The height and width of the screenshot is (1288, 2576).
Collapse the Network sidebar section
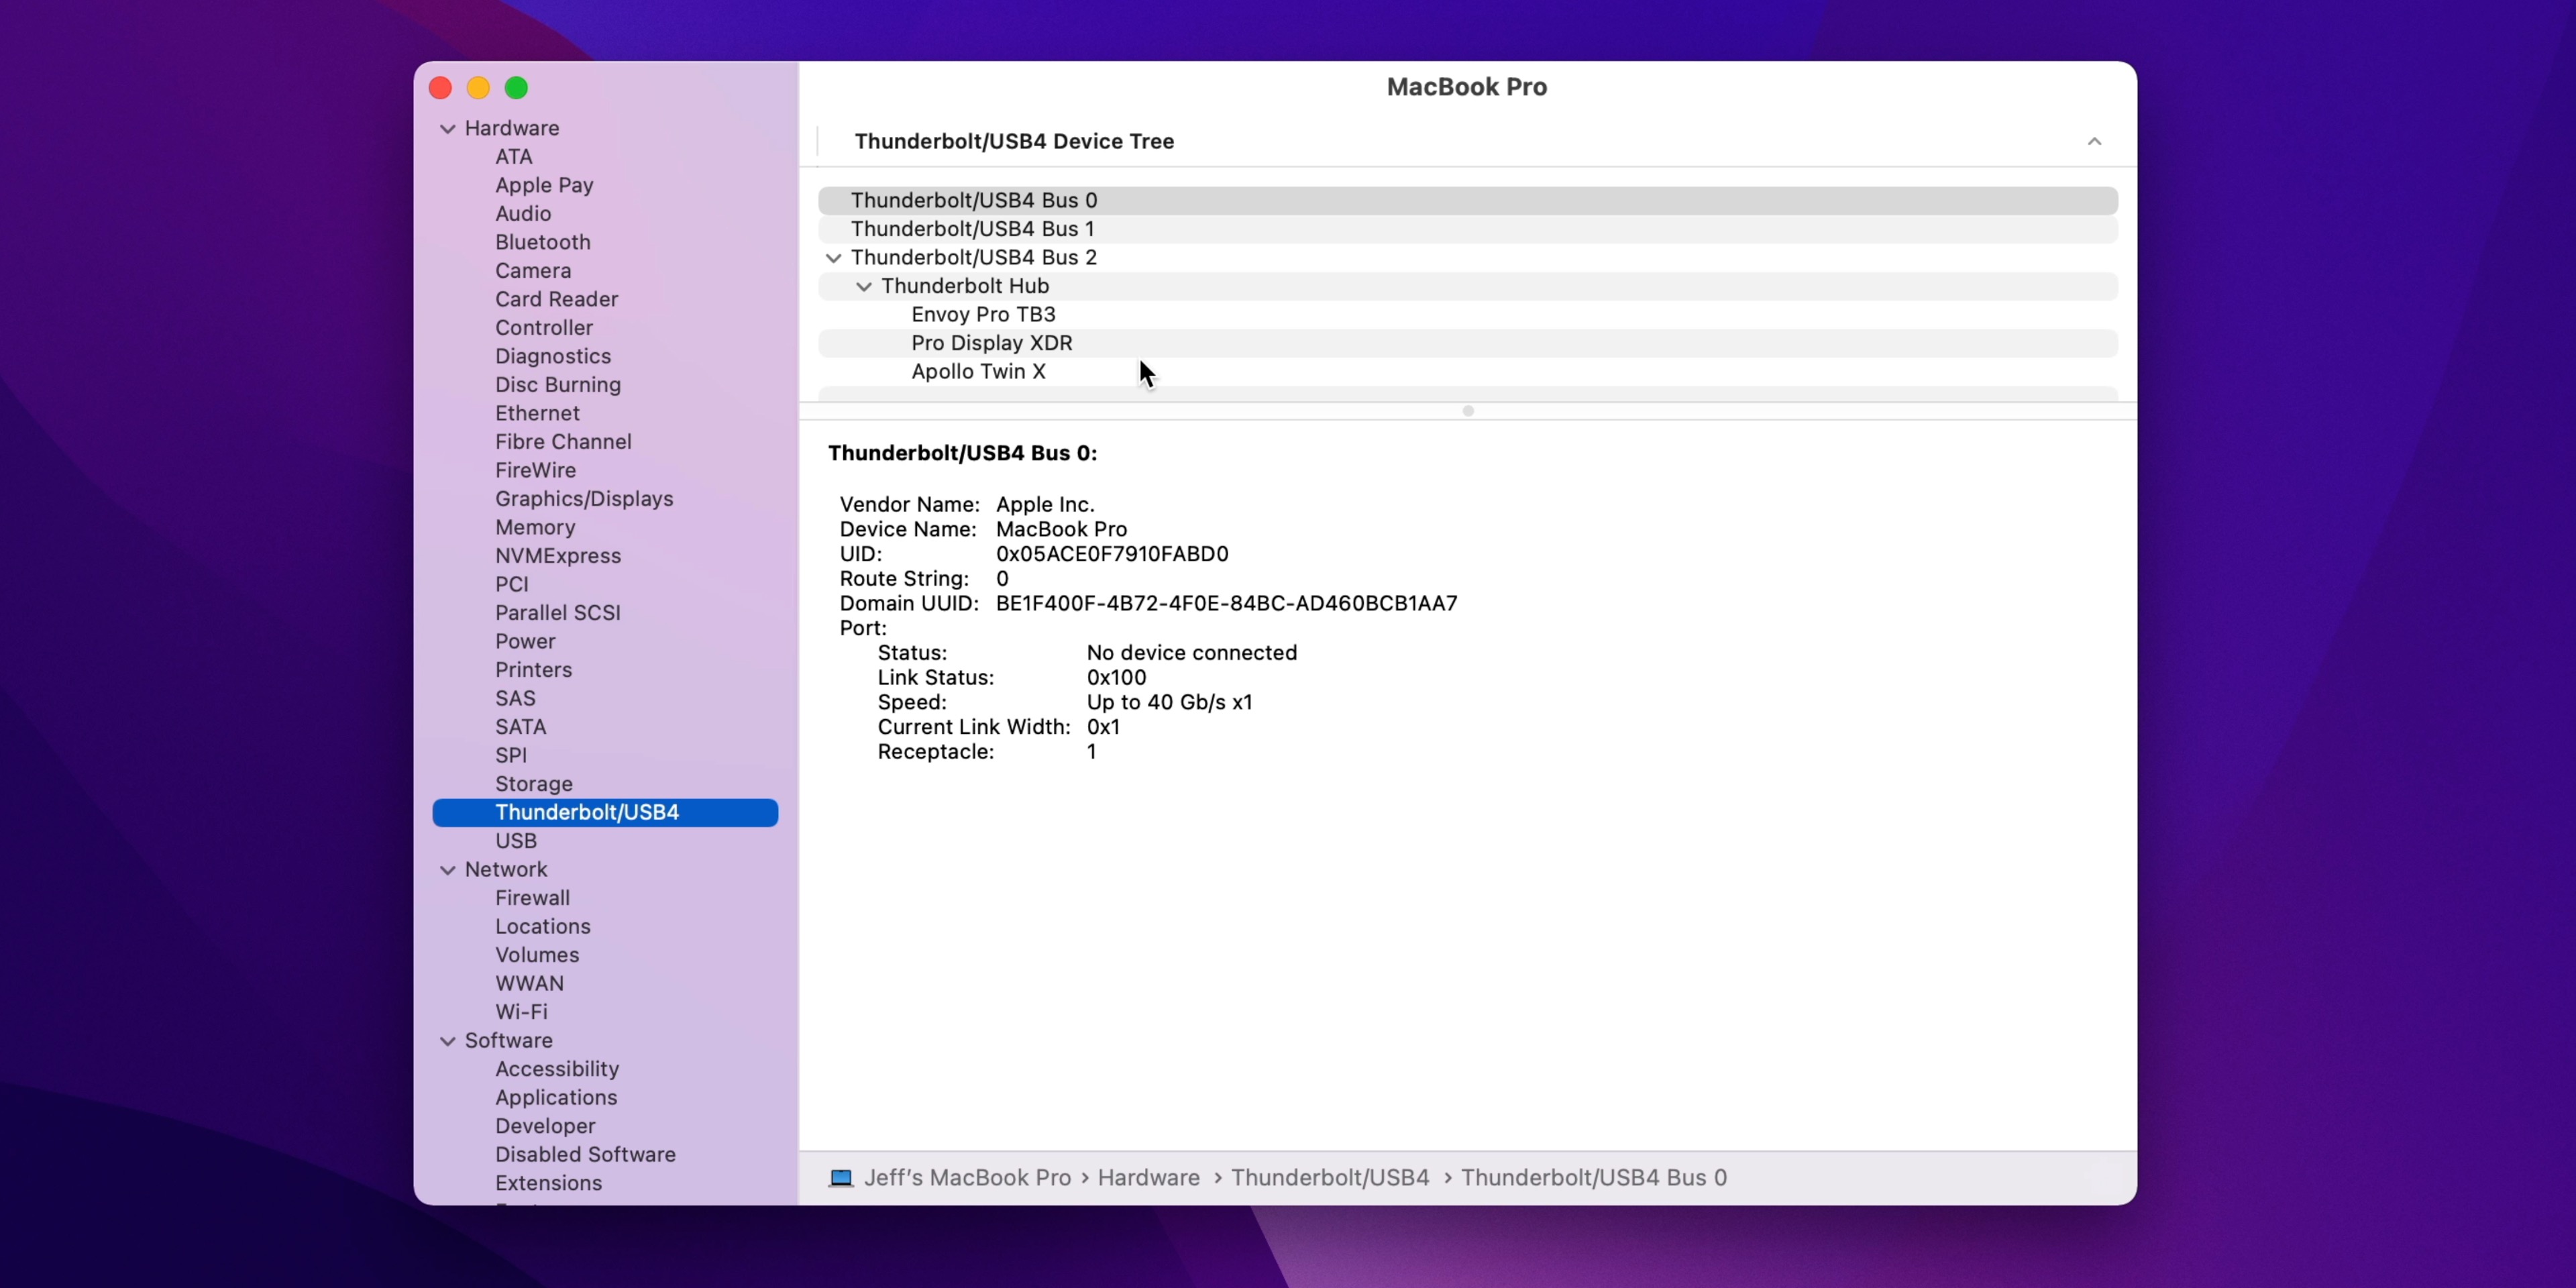pos(448,870)
